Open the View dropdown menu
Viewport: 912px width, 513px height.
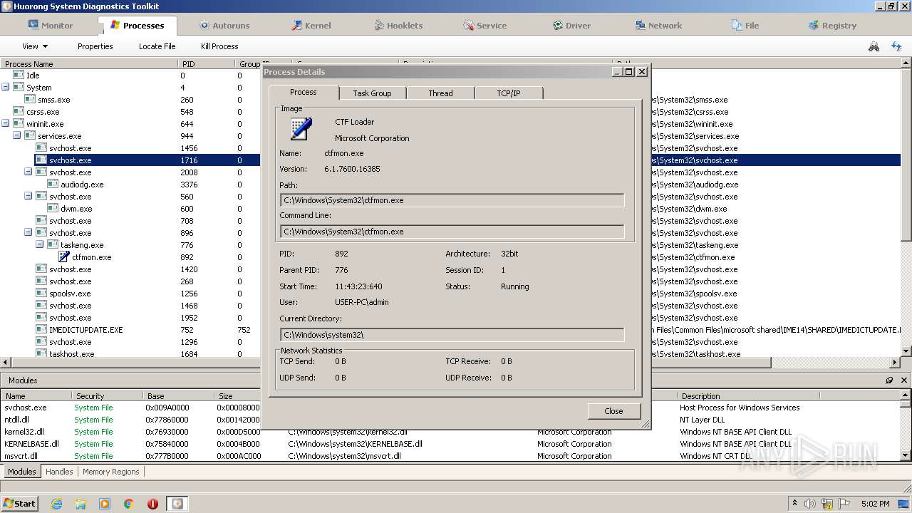(35, 46)
